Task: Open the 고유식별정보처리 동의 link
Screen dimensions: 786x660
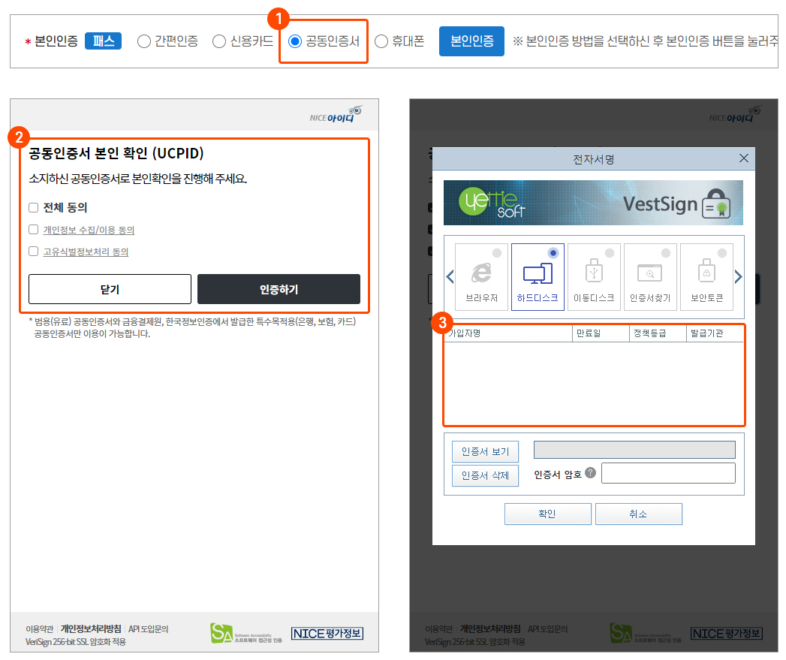Action: (x=86, y=252)
